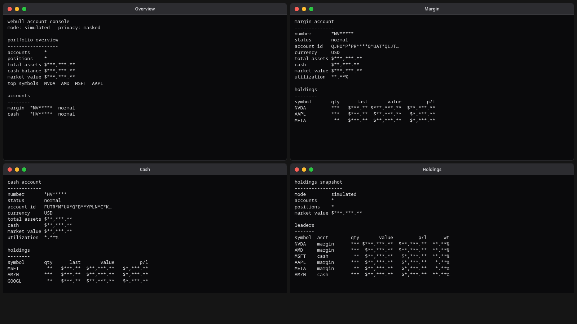577x324 pixels.
Task: Click 'wt' column header in Holdings leaders
Action: click(446, 238)
